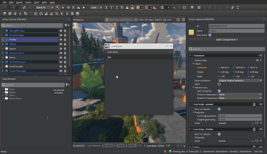Constrain movement to the X axis
Screen dimensions: 267x154
coord(106,7)
